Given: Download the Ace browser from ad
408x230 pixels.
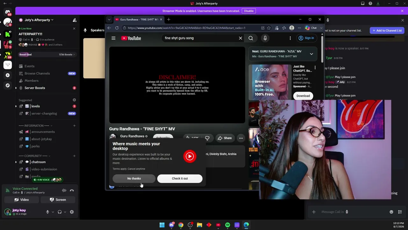Looking at the screenshot, I should pyautogui.click(x=303, y=96).
